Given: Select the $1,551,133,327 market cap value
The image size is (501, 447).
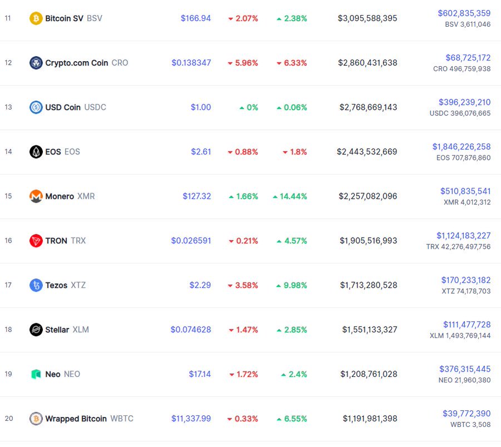Looking at the screenshot, I should coord(370,330).
